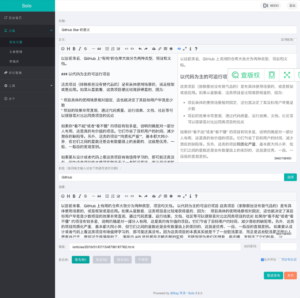Insert horizontal line in the 正文 editor
The width and height of the screenshot is (300, 298).
(x=93, y=49)
